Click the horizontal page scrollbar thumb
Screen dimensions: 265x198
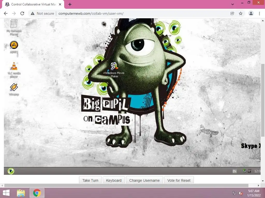click(126, 186)
